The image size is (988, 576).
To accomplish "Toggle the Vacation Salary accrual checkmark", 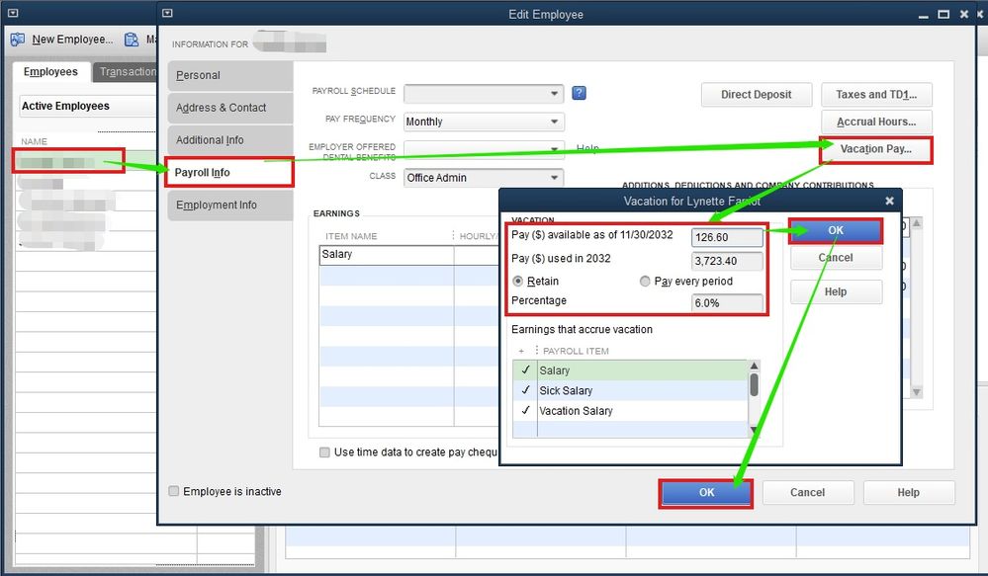I will coord(525,410).
